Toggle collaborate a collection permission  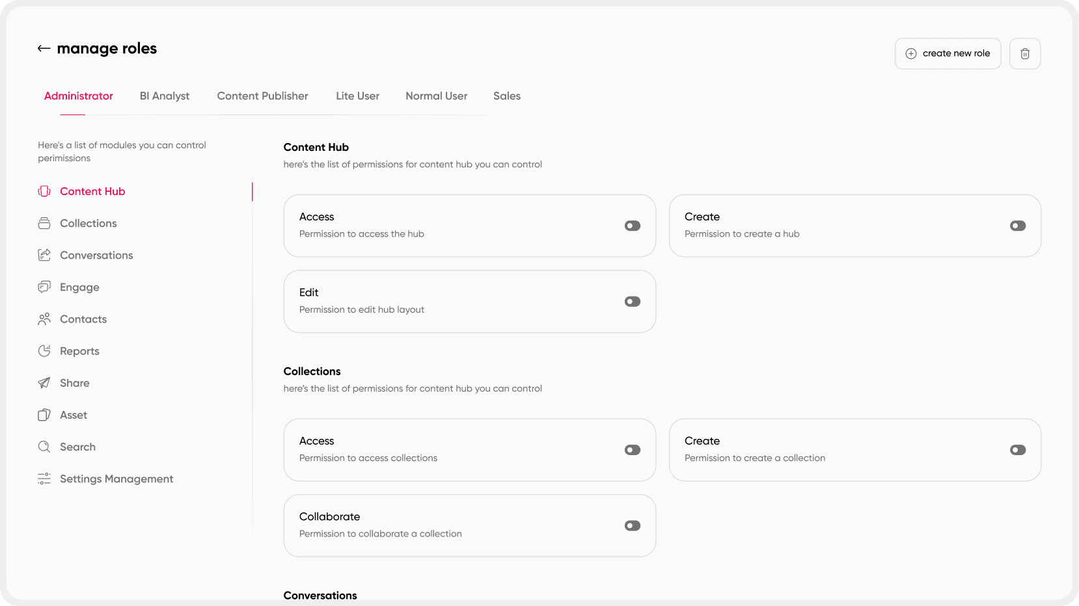click(x=633, y=525)
